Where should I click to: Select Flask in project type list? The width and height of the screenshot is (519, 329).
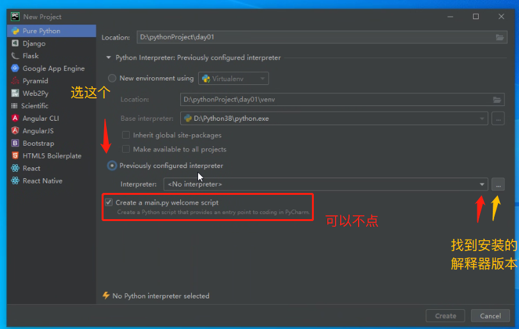51,56
